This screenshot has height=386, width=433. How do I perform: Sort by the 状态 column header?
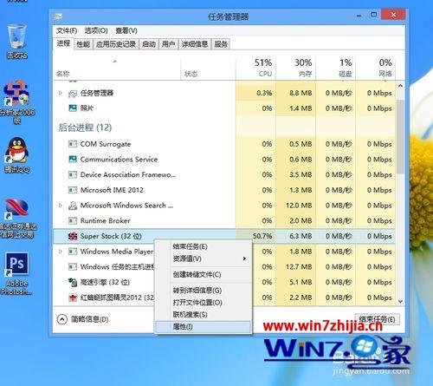pos(208,68)
